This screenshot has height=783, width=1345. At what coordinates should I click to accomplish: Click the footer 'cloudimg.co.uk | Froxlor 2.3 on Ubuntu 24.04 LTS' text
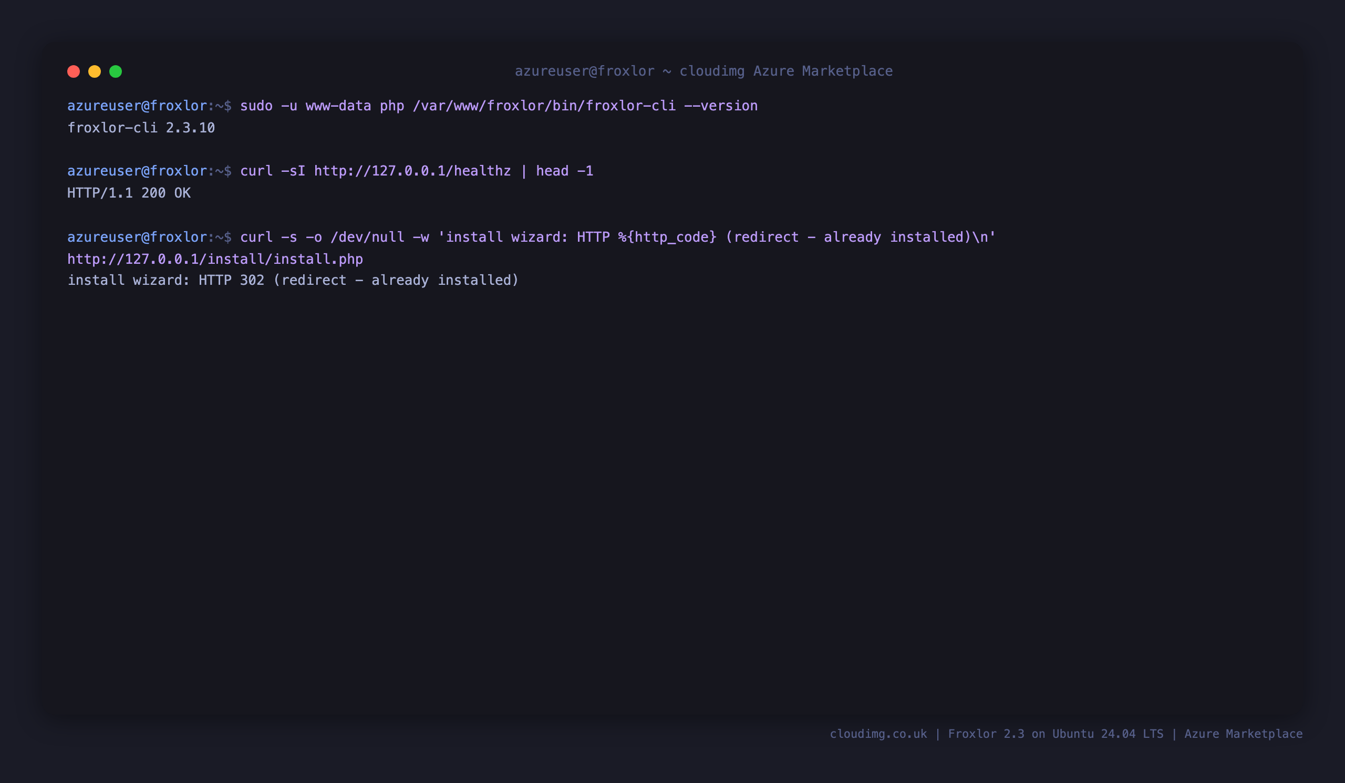[x=997, y=734]
